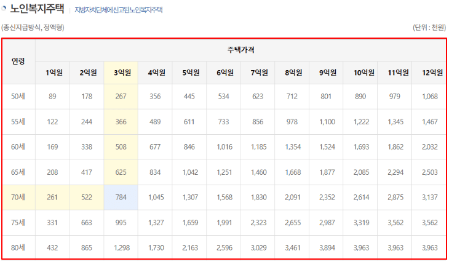Viewport: 449px width, 264px height.
Task: Click the cell with value 89
Action: coord(52,97)
